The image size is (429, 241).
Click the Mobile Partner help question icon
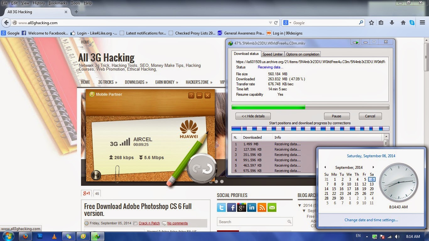[191, 95]
